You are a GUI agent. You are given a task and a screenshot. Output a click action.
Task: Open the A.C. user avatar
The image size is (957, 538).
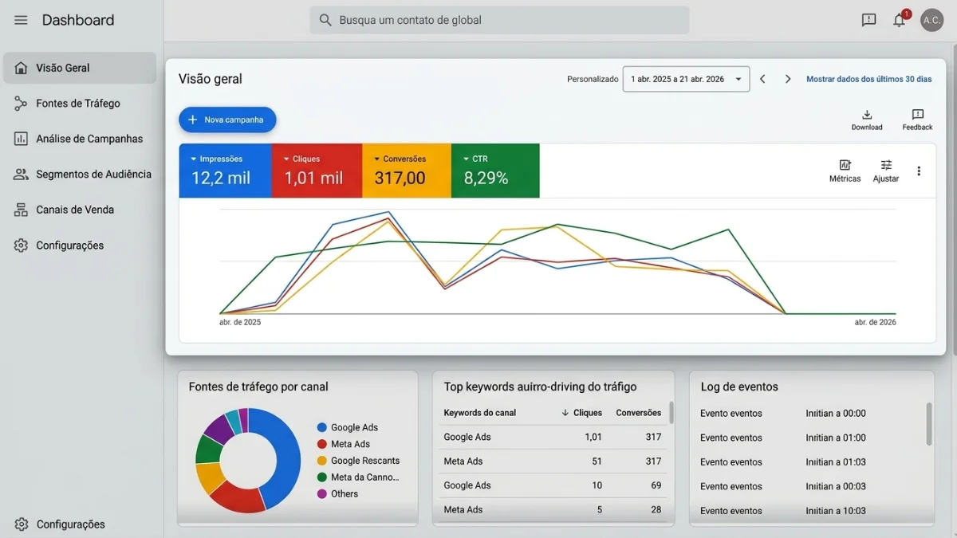tap(931, 21)
